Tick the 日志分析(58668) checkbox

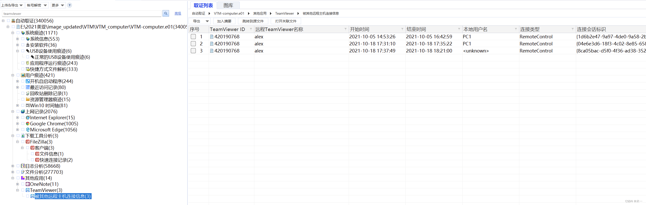pyautogui.click(x=18, y=166)
